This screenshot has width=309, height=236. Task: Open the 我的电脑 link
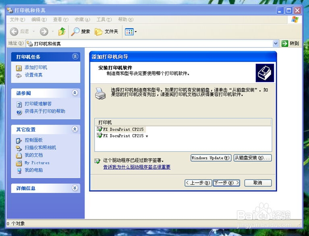click(x=34, y=170)
